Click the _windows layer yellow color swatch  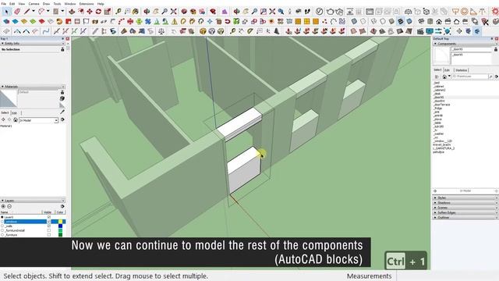click(x=61, y=222)
